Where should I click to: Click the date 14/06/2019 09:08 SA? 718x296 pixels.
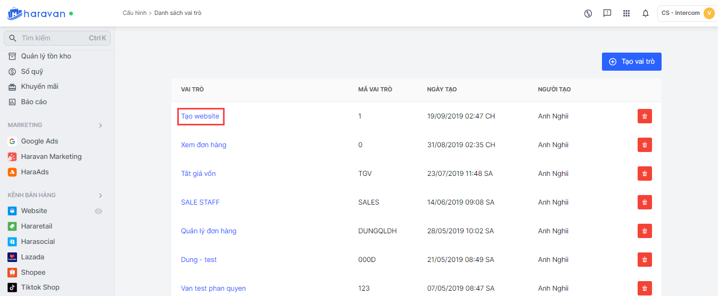click(460, 202)
